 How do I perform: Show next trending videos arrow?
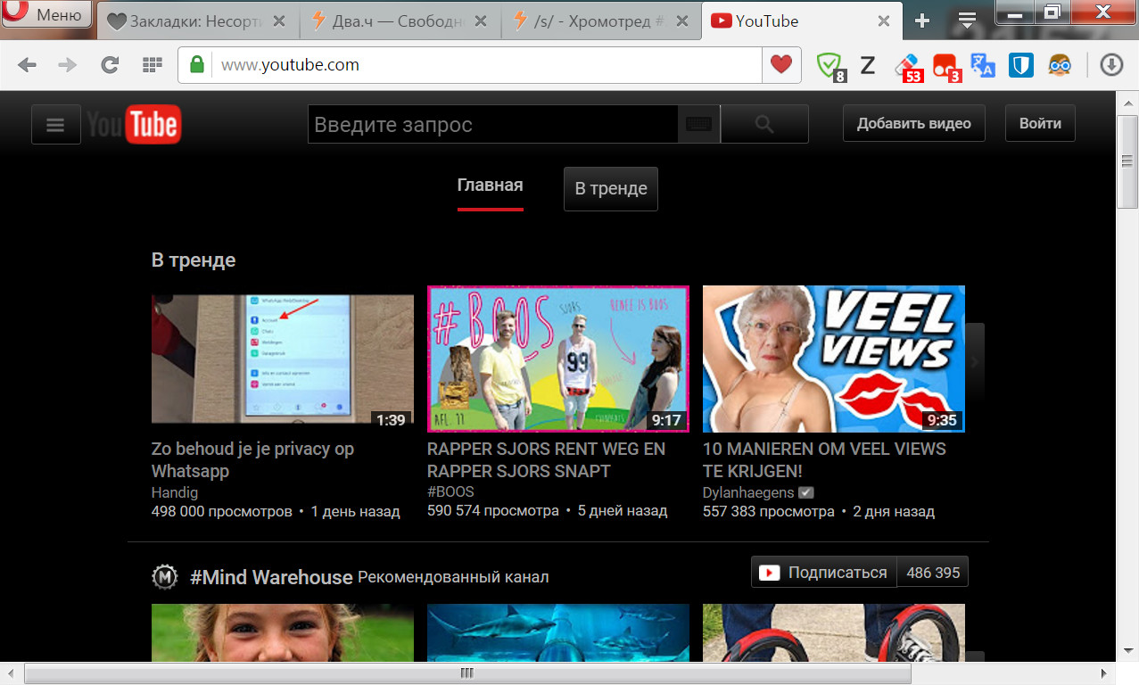click(x=975, y=362)
